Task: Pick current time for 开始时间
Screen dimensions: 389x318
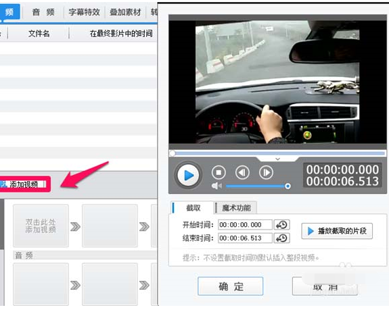Action: point(282,225)
